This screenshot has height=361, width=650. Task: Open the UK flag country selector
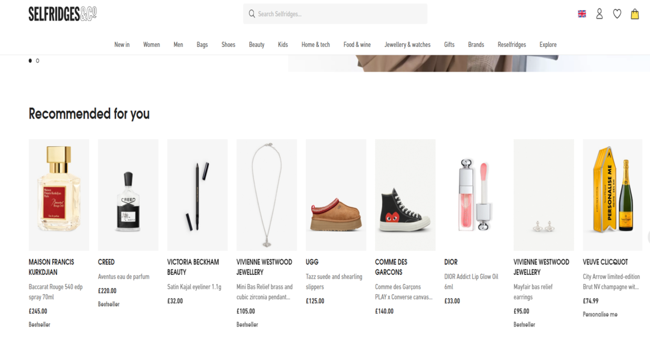[x=582, y=14]
